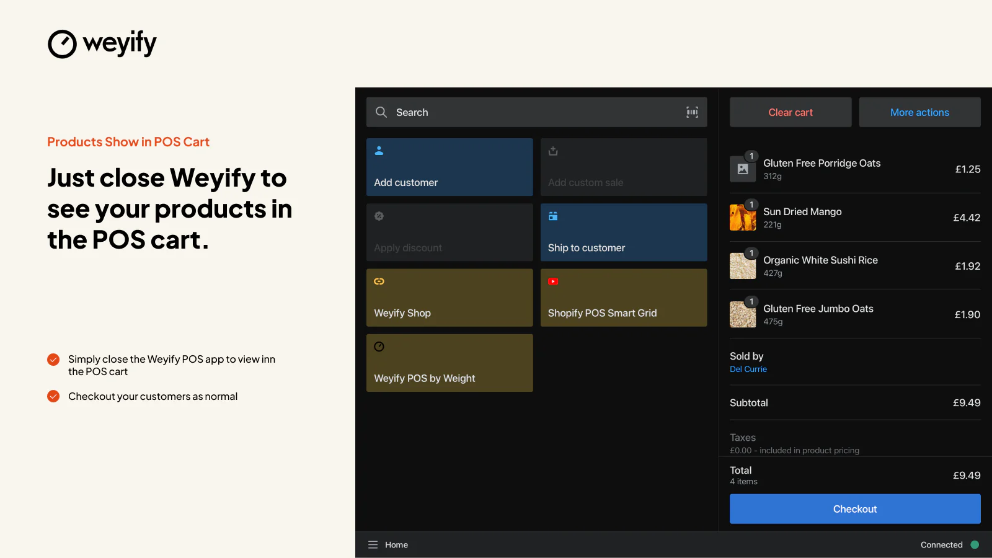Open the hamburger menu icon beside Home
The image size is (992, 558).
[373, 545]
